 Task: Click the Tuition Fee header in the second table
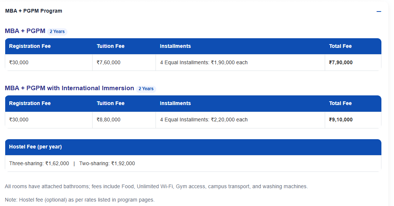(x=111, y=104)
